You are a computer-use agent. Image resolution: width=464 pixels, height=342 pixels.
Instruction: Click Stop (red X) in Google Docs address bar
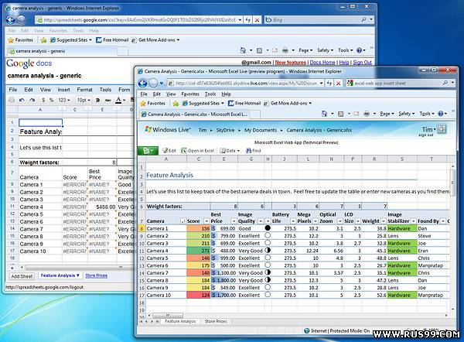pyautogui.click(x=258, y=20)
